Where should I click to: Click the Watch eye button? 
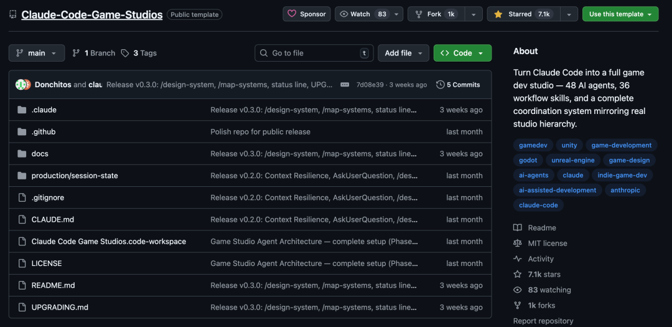pos(358,14)
